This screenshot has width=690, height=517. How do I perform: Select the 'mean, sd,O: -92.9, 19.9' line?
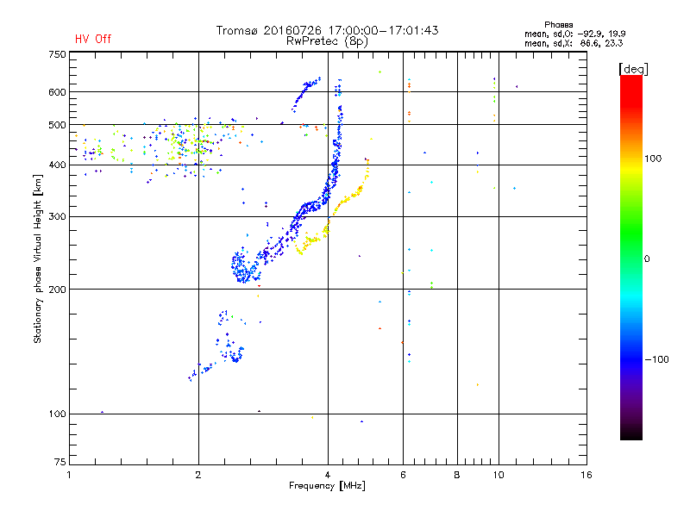[x=574, y=34]
